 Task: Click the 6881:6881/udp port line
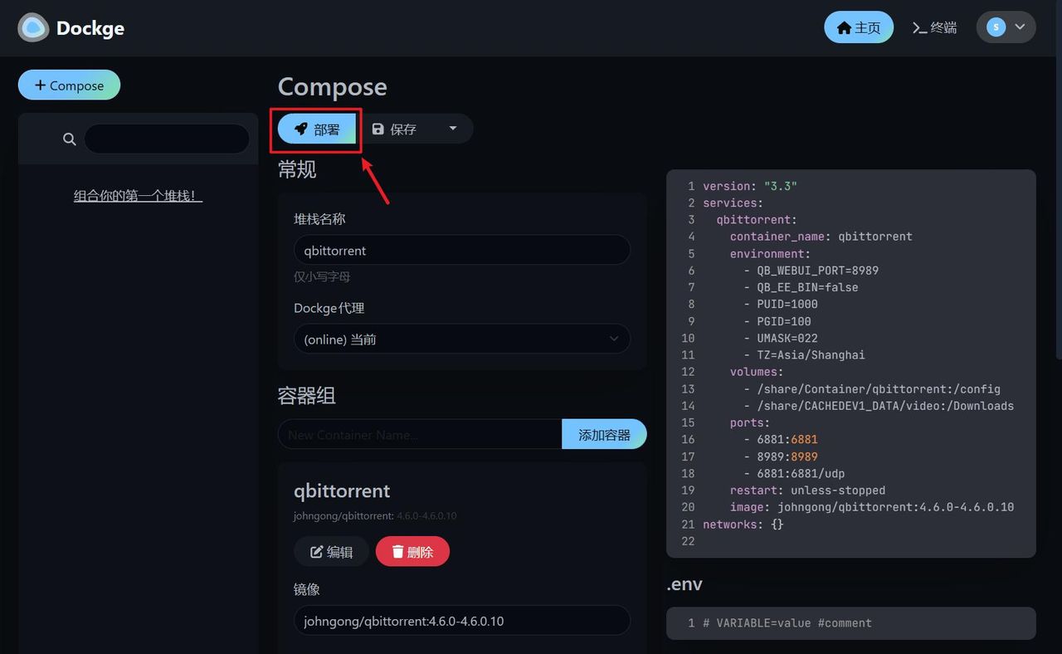794,473
